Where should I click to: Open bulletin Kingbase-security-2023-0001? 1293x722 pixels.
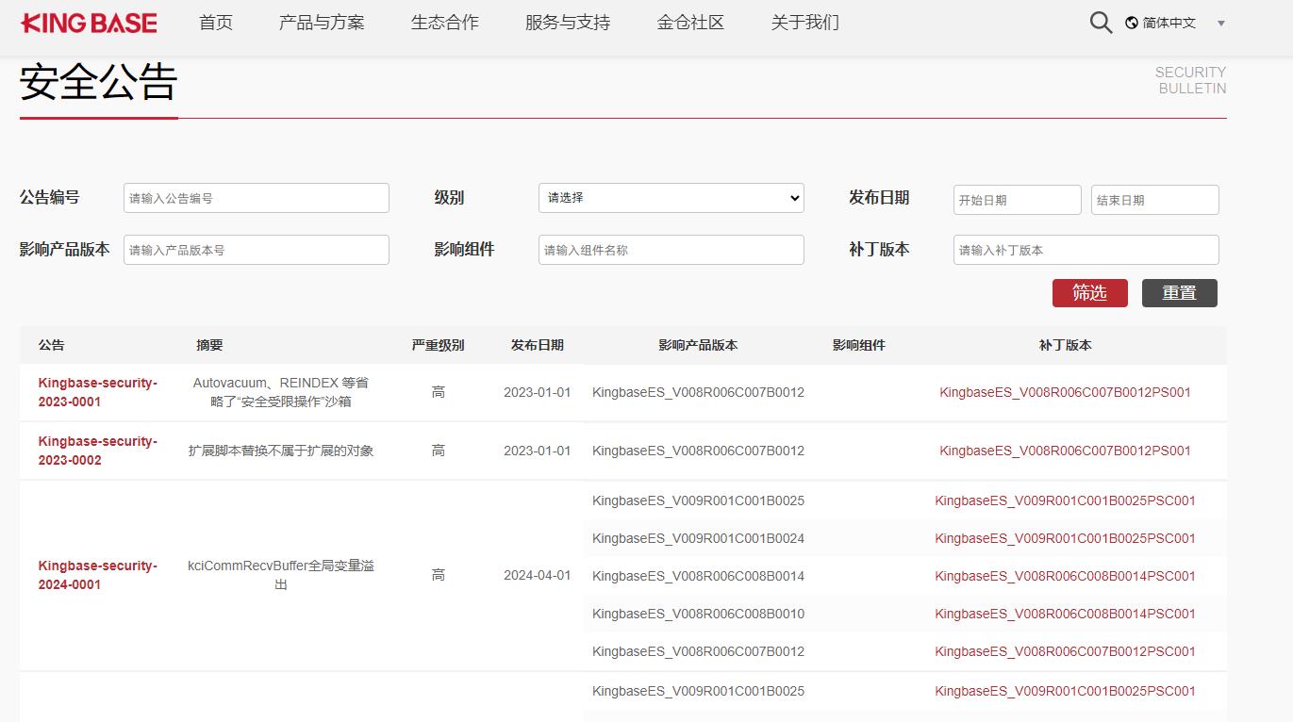pyautogui.click(x=98, y=392)
